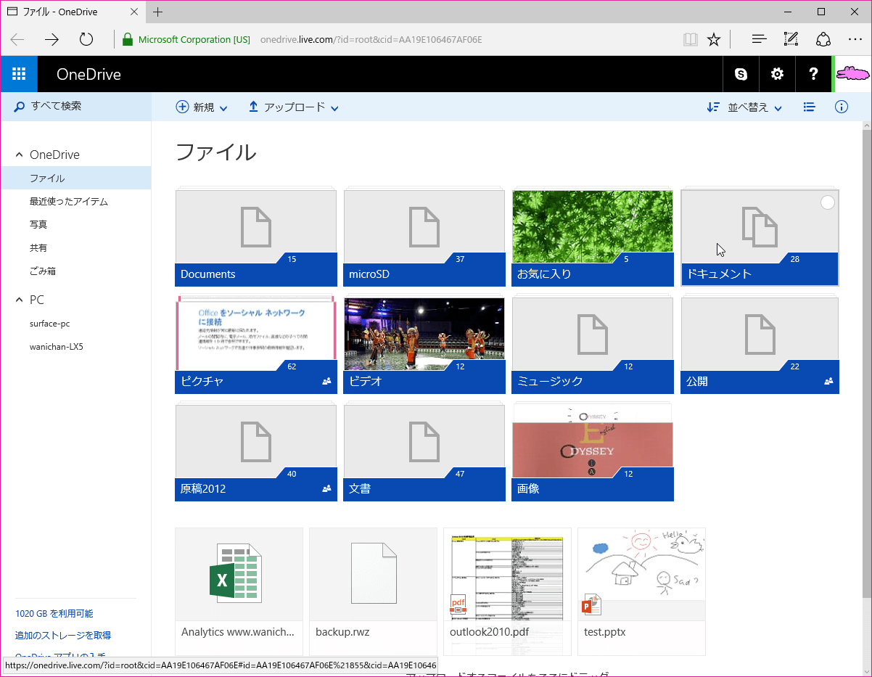The image size is (872, 677).
Task: Click 追加のストレージを取得 link
Action: [63, 635]
